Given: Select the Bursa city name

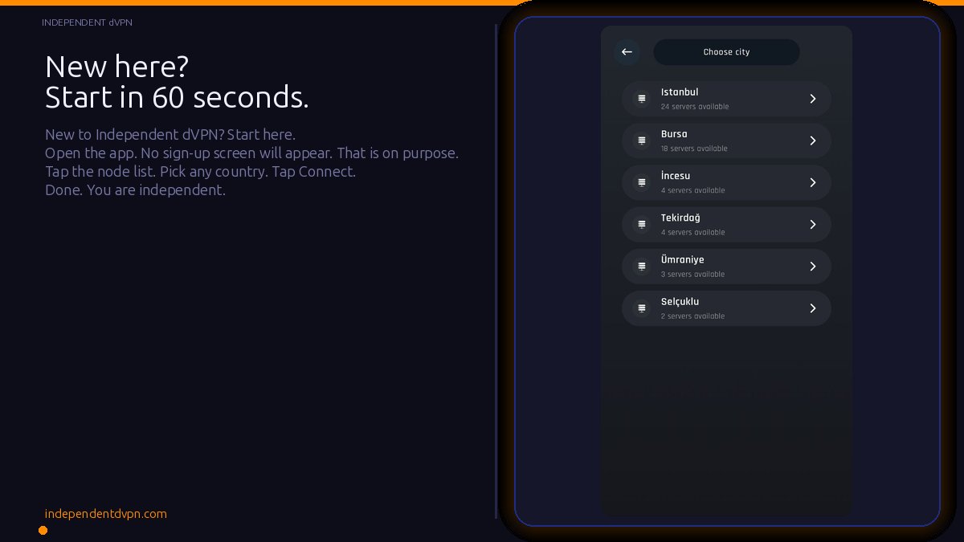Looking at the screenshot, I should pyautogui.click(x=674, y=134).
